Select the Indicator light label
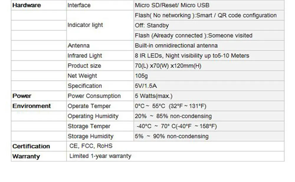 85,25
